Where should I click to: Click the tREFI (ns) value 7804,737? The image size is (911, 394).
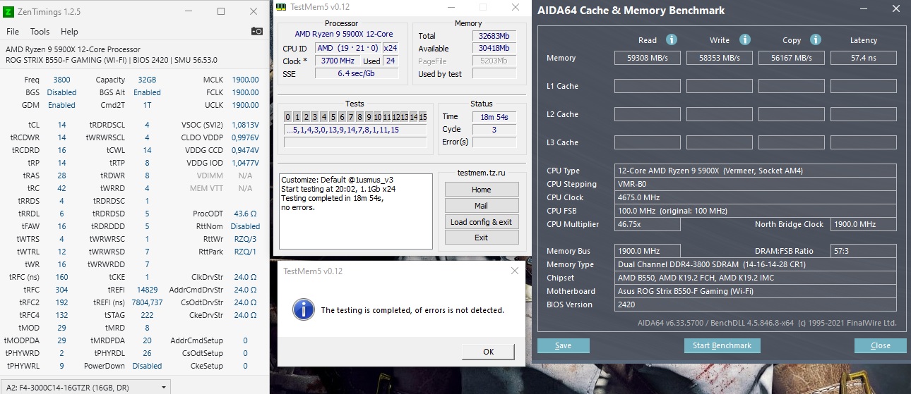(x=147, y=302)
